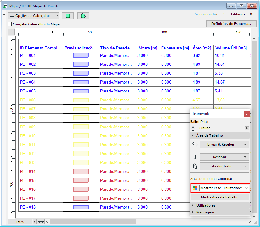The width and height of the screenshot is (260, 227).
Task: Select the rectangular element selection icon
Action: (x=68, y=15)
